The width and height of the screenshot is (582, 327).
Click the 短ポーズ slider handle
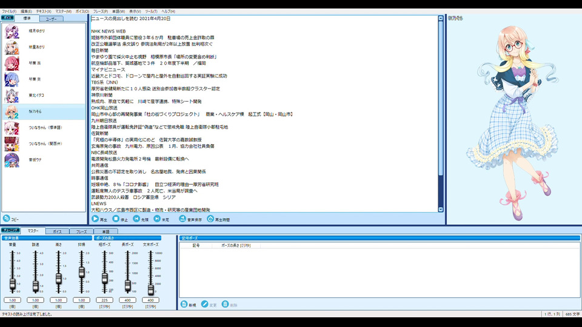pyautogui.click(x=104, y=278)
